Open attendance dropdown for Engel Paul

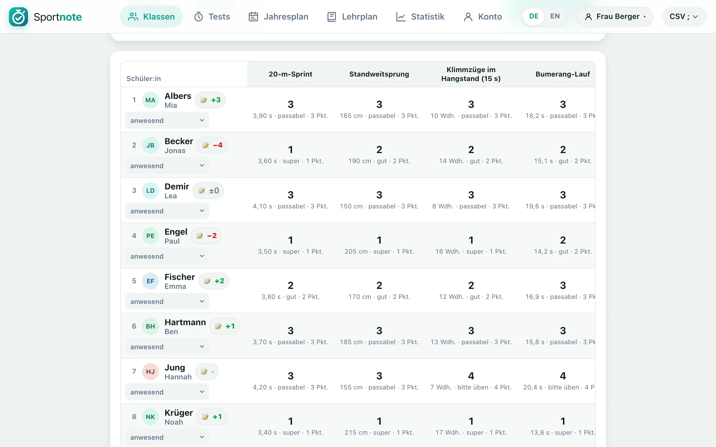pos(167,256)
